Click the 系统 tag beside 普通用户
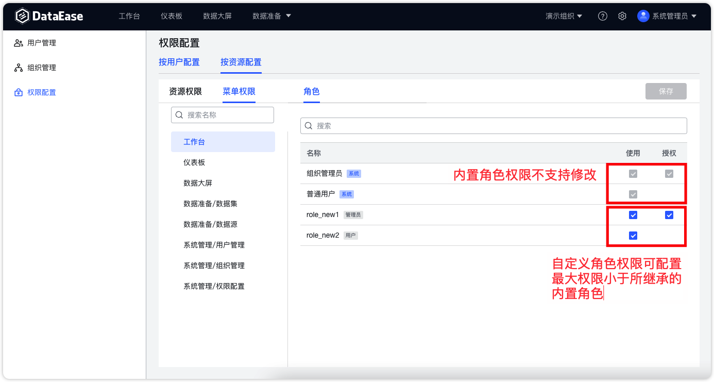 click(x=347, y=194)
